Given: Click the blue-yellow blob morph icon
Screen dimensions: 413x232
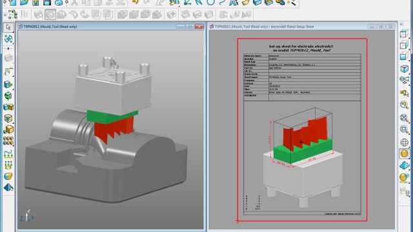Looking at the screenshot, I should pyautogui.click(x=8, y=176).
